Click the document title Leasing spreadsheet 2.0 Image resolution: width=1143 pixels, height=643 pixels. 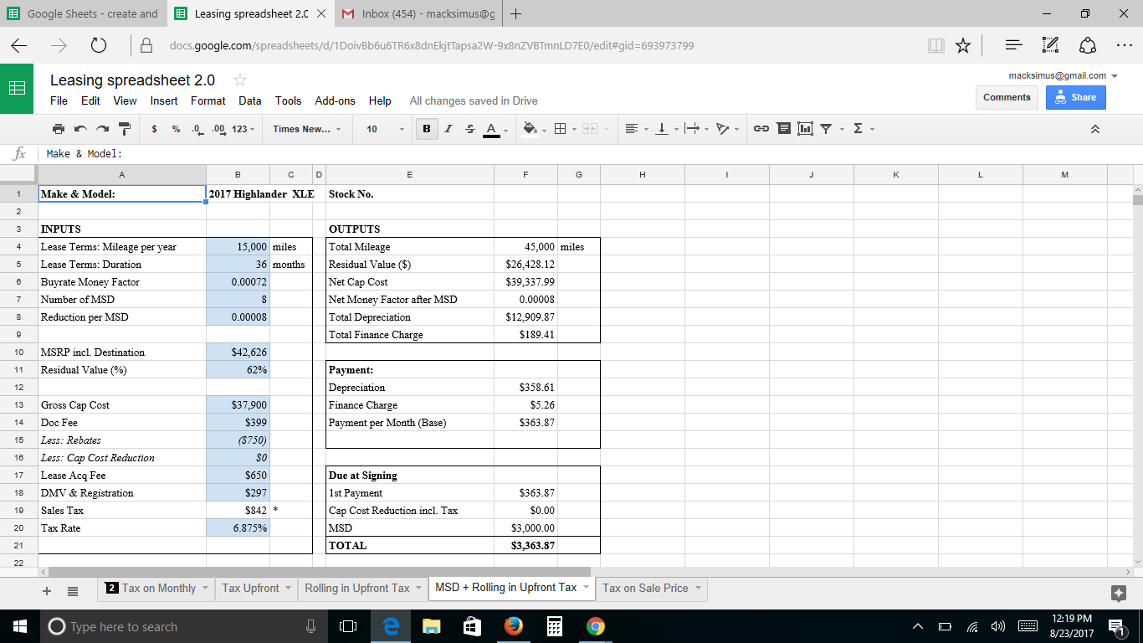[132, 80]
